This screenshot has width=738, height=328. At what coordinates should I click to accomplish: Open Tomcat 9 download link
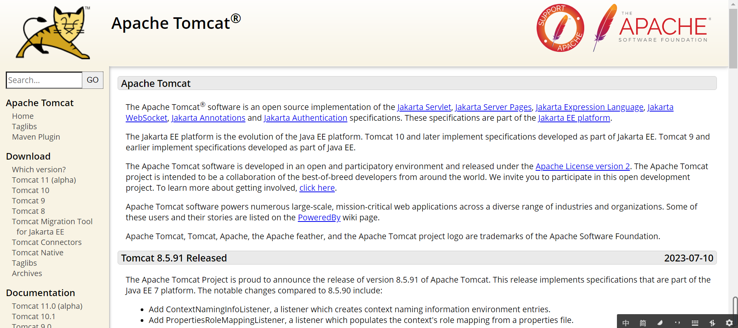coord(28,201)
